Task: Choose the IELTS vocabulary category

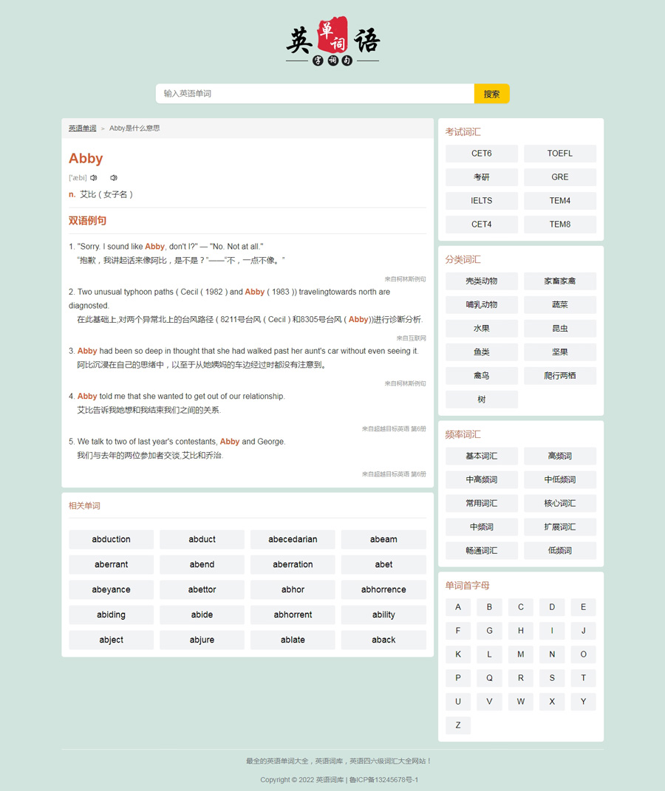Action: coord(482,201)
